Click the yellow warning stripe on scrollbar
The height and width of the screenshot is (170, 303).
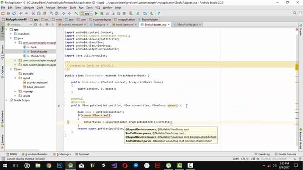[297, 67]
